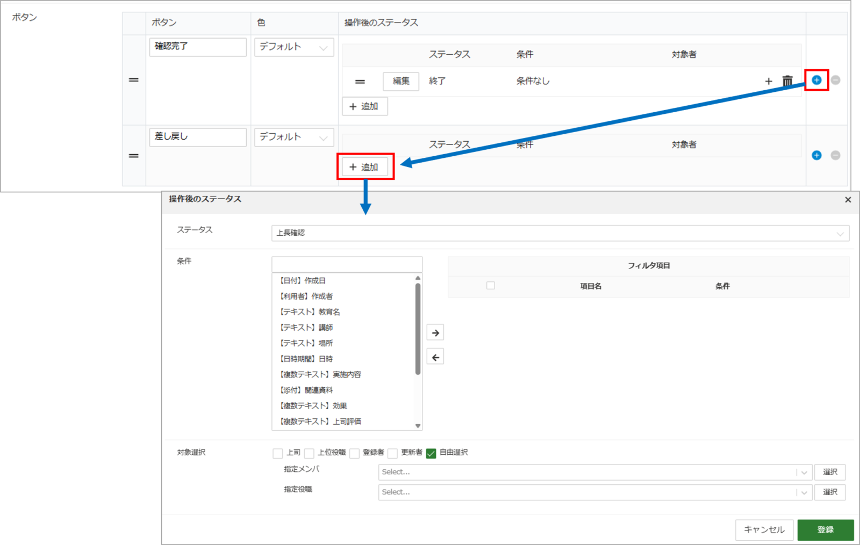Toggle the 登録者 checkbox
860x545 pixels.
(355, 453)
